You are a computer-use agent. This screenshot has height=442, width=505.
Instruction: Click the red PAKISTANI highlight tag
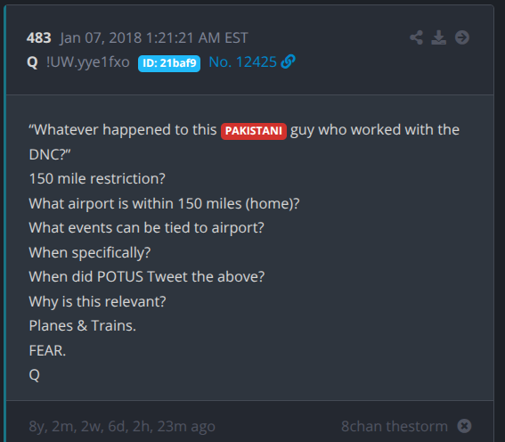point(254,131)
